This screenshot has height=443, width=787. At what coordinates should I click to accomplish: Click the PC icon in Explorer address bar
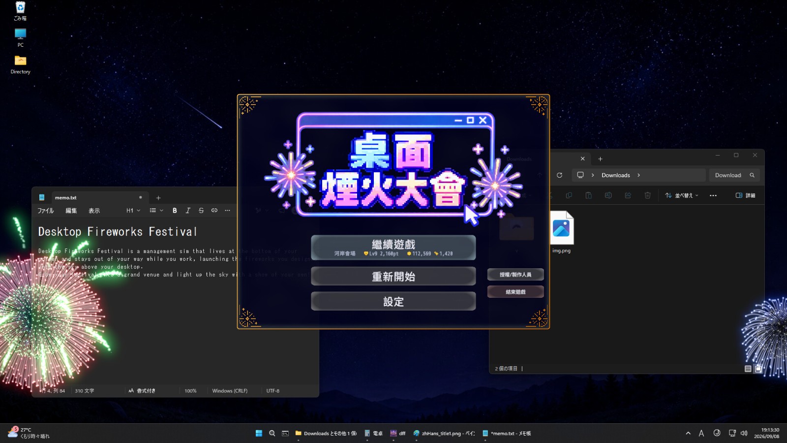pos(580,175)
